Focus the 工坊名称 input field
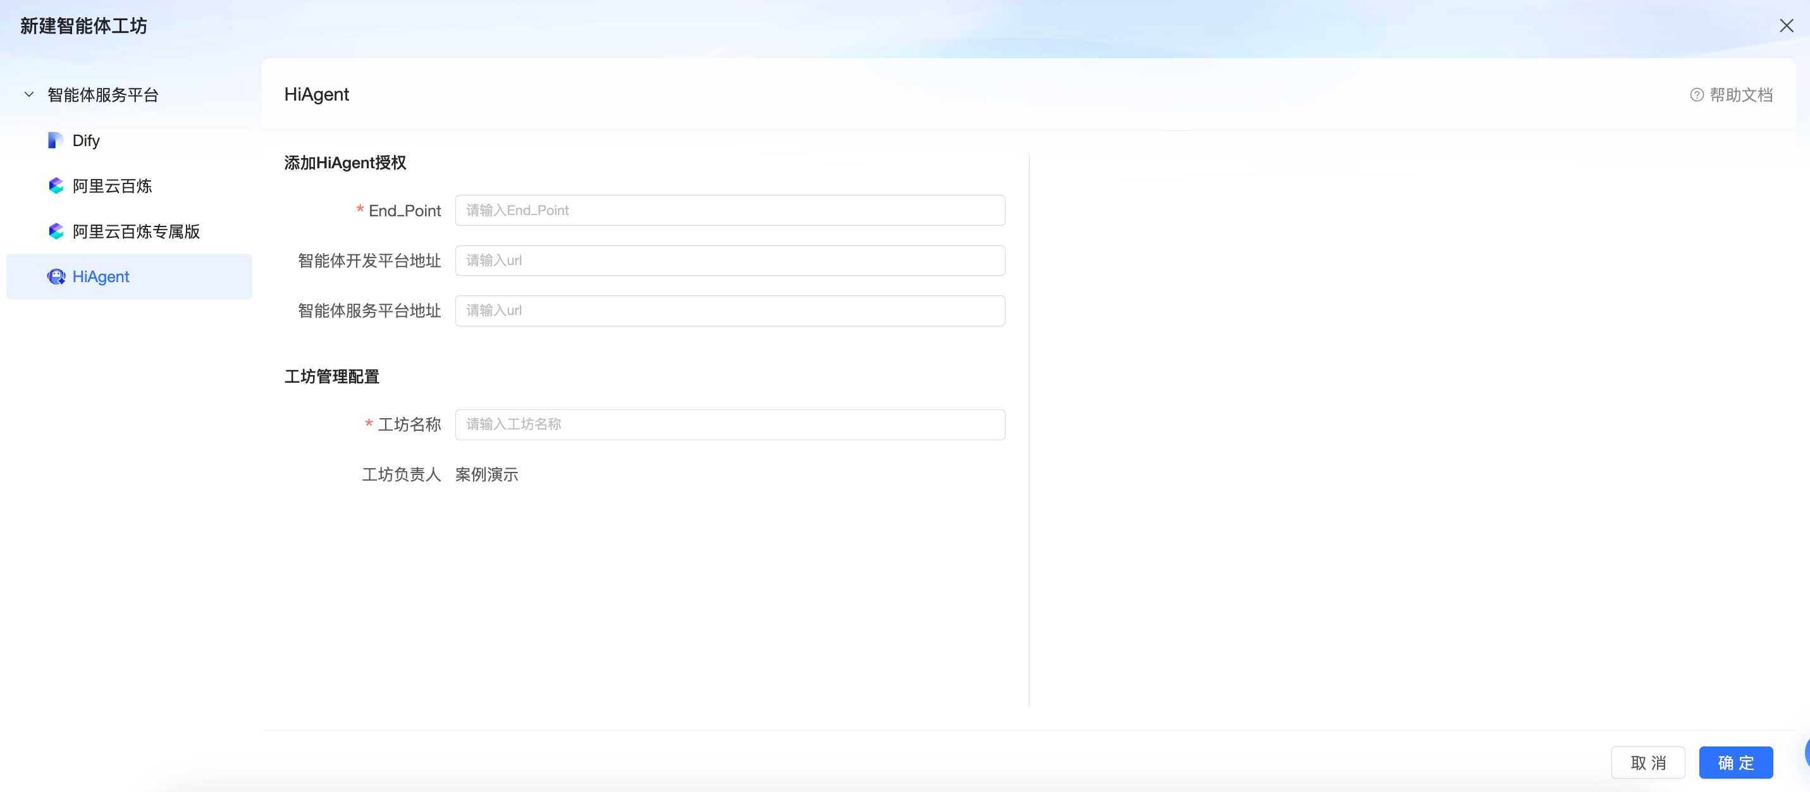Image resolution: width=1810 pixels, height=792 pixels. [729, 424]
